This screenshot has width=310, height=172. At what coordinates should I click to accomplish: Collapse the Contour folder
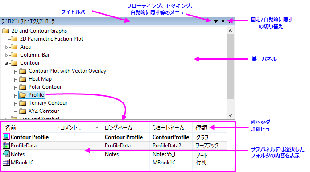(6, 63)
